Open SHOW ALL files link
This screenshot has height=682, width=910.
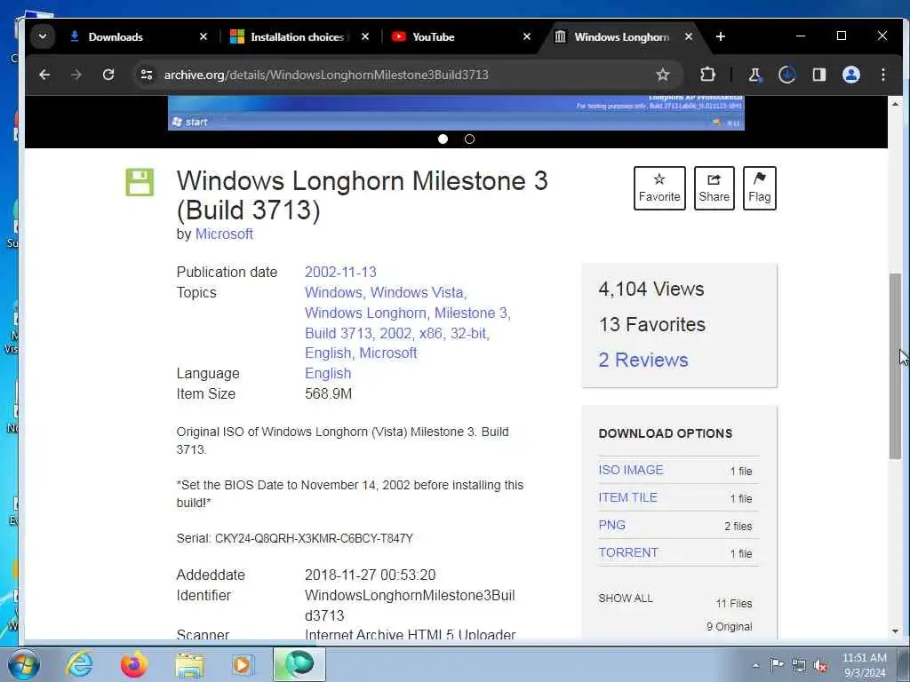tap(626, 598)
